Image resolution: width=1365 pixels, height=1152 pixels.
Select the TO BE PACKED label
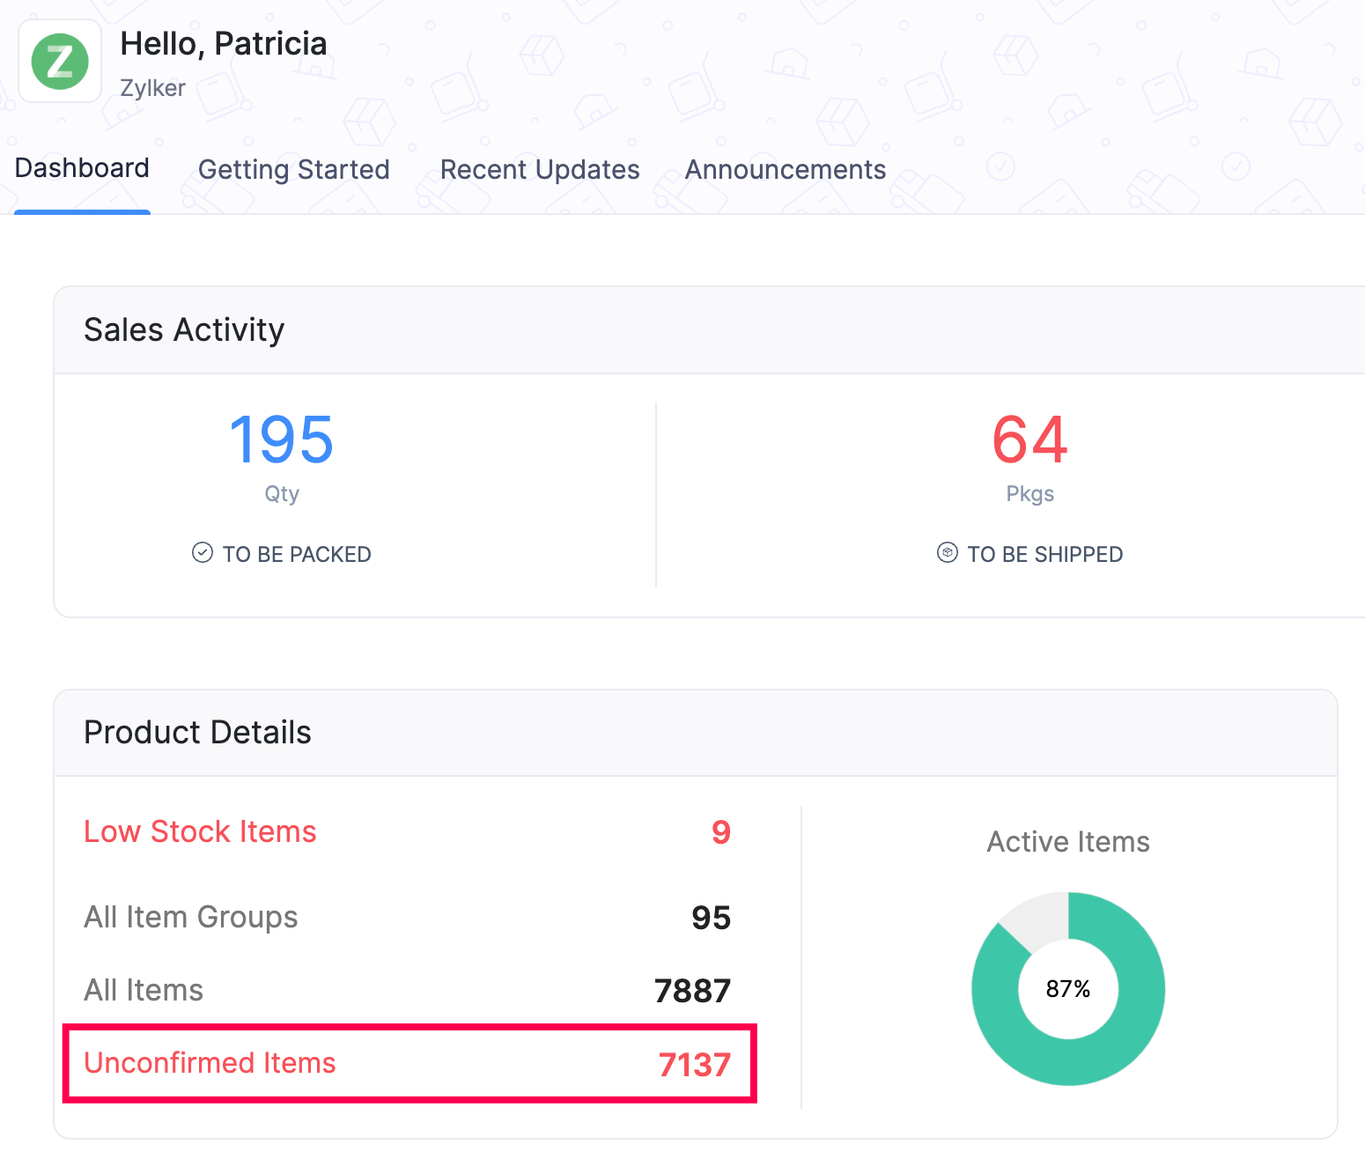coord(296,555)
